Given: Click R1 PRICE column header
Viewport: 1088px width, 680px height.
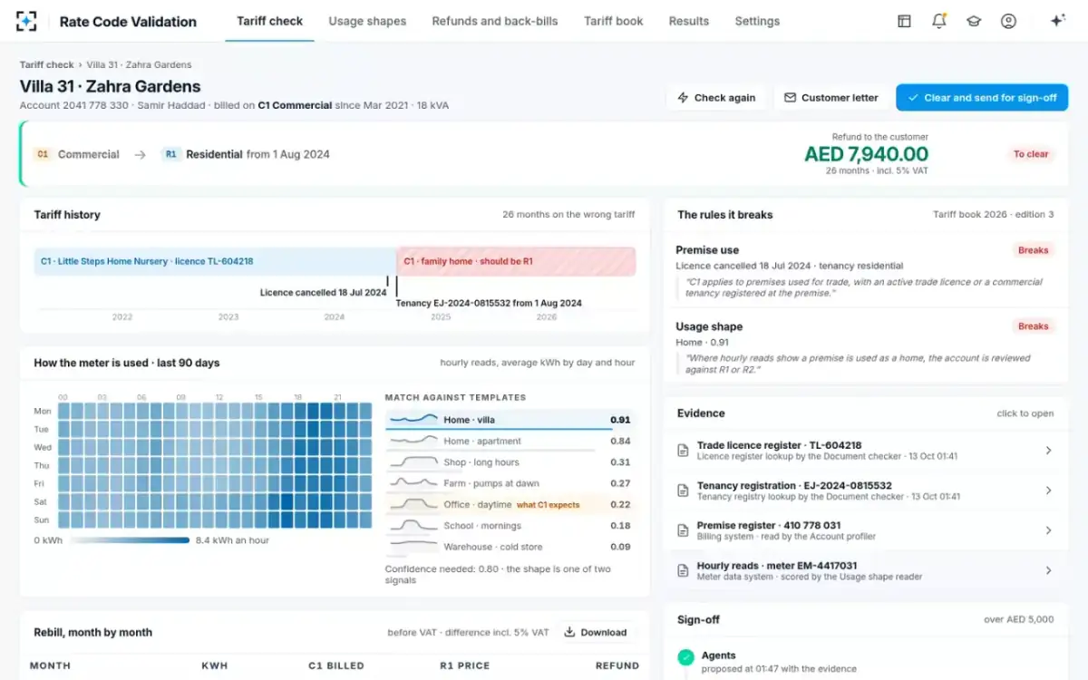Looking at the screenshot, I should 466,665.
